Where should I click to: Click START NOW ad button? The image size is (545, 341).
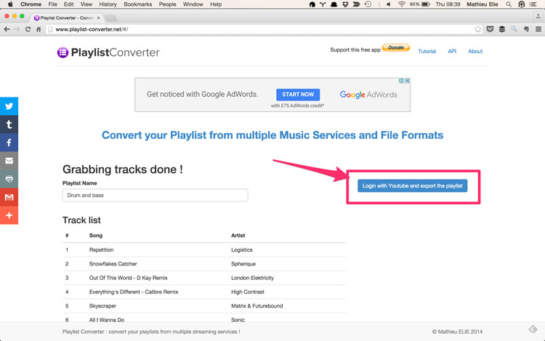click(298, 95)
